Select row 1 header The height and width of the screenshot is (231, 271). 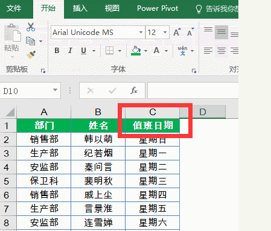[x=8, y=125]
